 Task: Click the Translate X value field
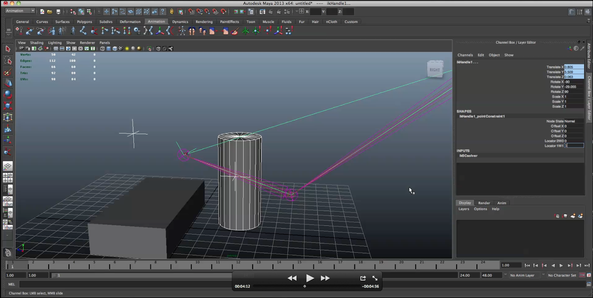(574, 67)
